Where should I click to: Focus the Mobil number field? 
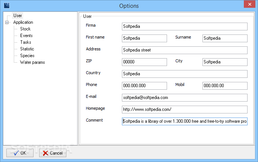225,86
